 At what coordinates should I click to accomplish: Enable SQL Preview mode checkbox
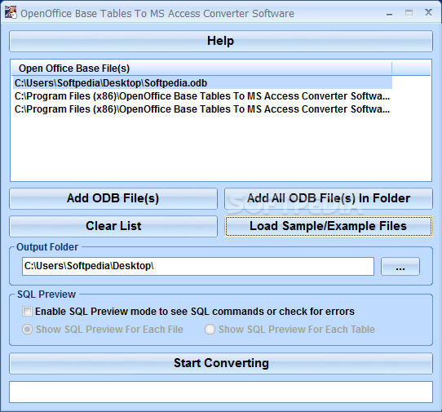pos(28,312)
